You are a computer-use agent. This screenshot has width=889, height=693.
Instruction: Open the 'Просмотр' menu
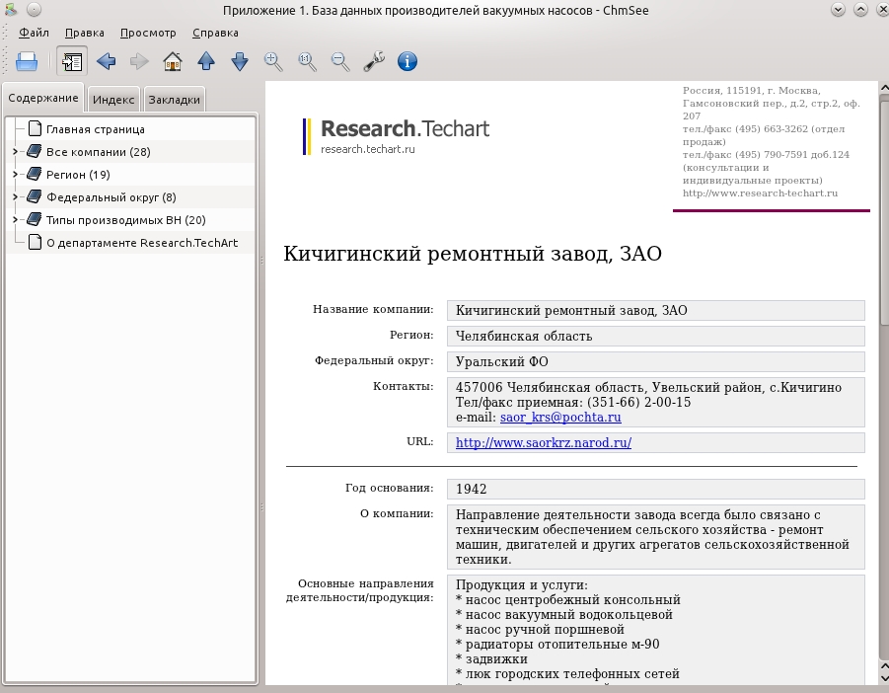click(148, 33)
